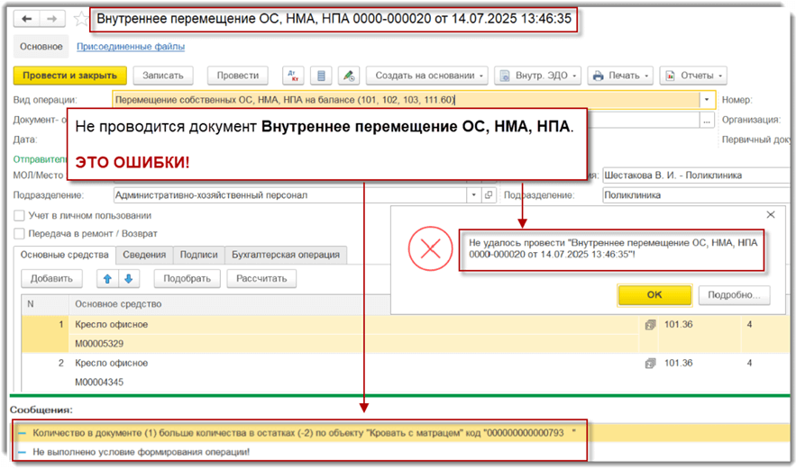Toggle Учет в личном пользовании checkbox

point(19,215)
